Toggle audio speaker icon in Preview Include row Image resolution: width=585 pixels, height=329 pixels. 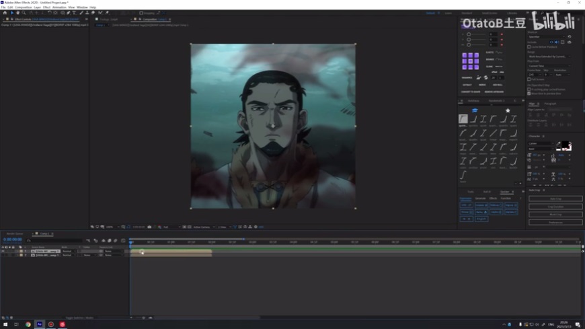pyautogui.click(x=557, y=42)
